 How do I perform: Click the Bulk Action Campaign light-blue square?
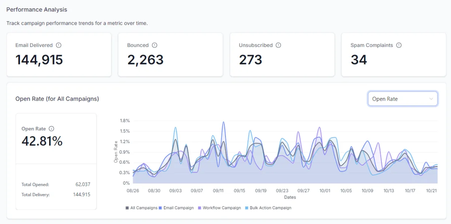tap(247, 208)
